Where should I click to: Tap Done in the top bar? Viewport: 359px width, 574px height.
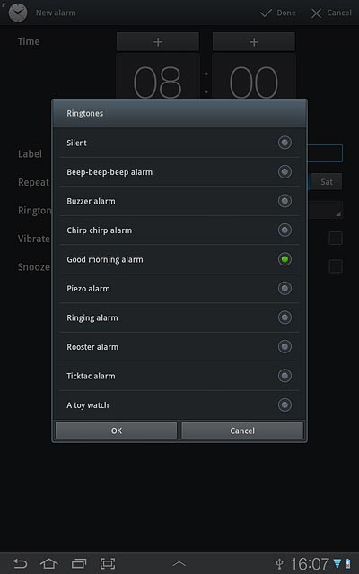point(278,13)
